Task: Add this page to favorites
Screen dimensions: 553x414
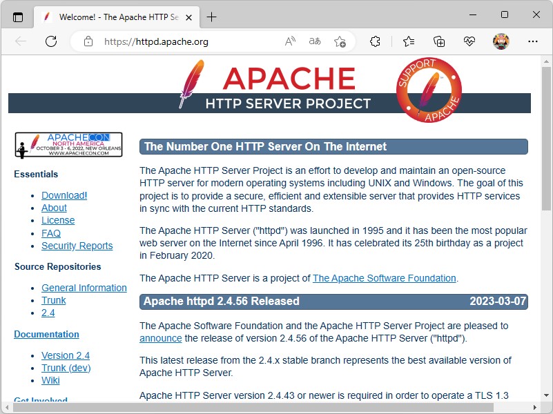Action: coord(340,42)
